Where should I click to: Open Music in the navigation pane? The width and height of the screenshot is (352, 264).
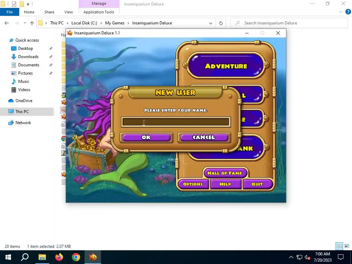24,81
